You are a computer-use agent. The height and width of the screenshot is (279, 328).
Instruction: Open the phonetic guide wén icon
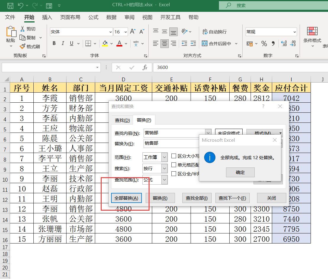tap(136, 43)
